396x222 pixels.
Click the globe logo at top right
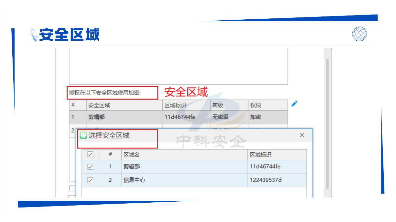tap(360, 34)
